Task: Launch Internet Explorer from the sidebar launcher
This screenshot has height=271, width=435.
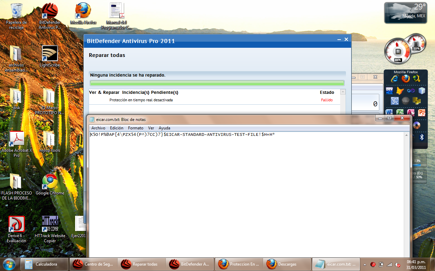Action: (x=395, y=79)
